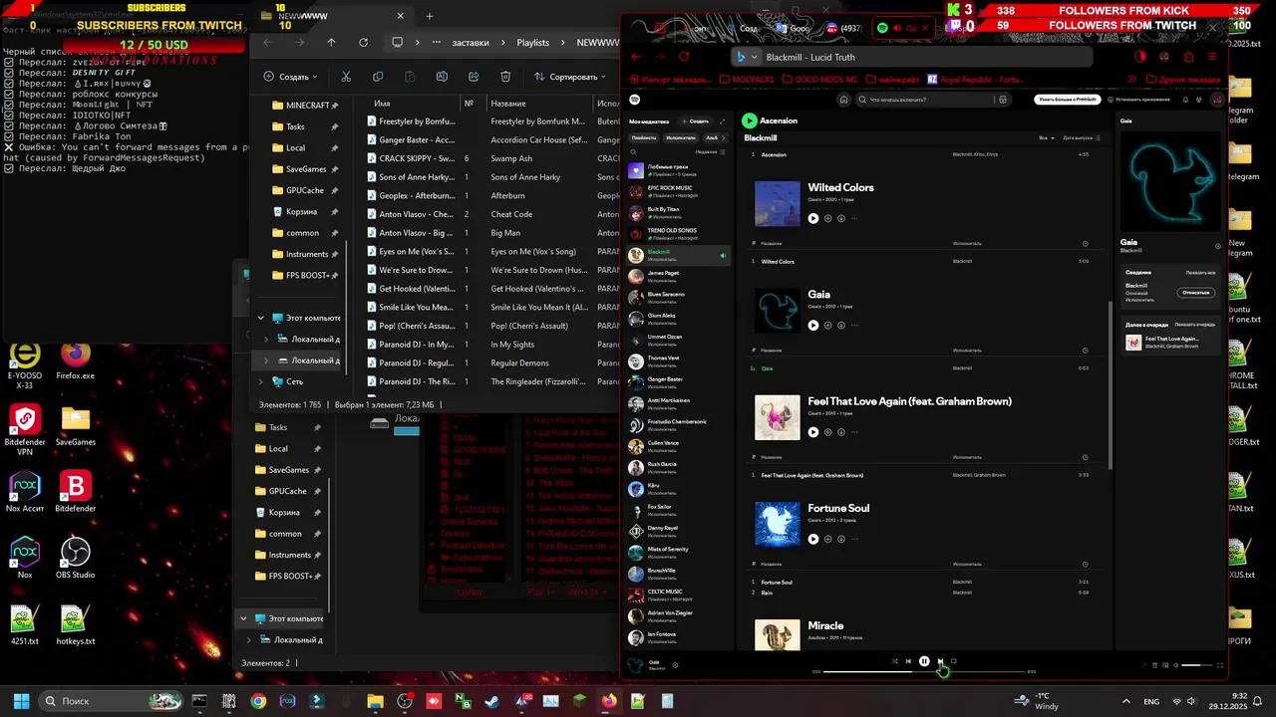Play the Wilted Colors single
The height and width of the screenshot is (717, 1276).
tap(813, 218)
